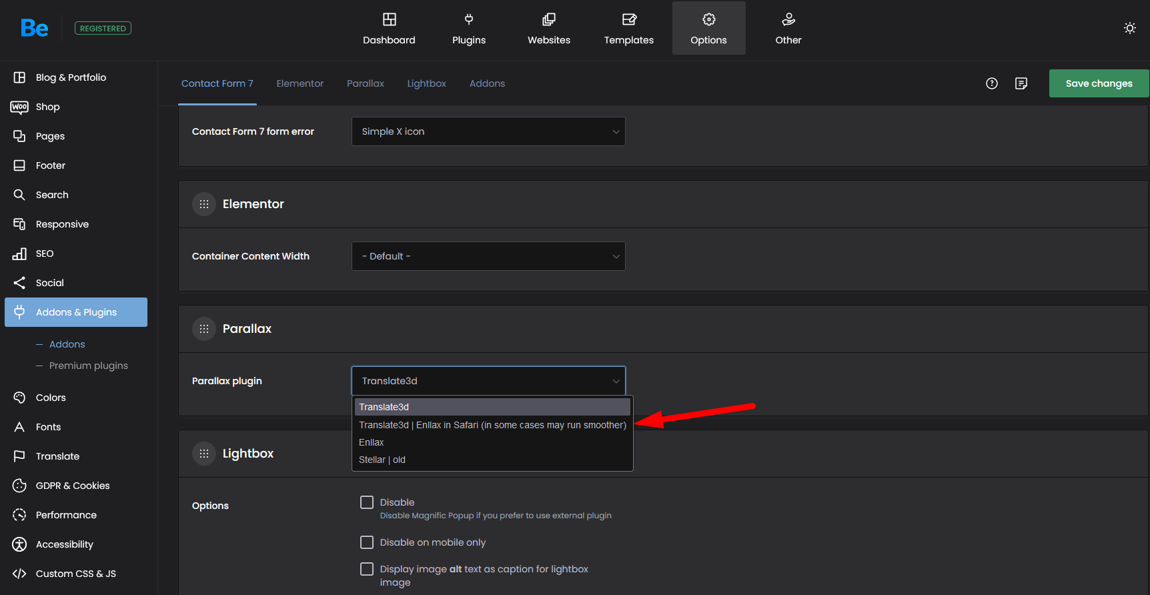
Task: Click the Responsive sidebar icon
Action: point(19,224)
